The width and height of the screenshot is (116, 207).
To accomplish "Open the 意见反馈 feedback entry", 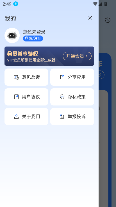I will [x=26, y=77].
